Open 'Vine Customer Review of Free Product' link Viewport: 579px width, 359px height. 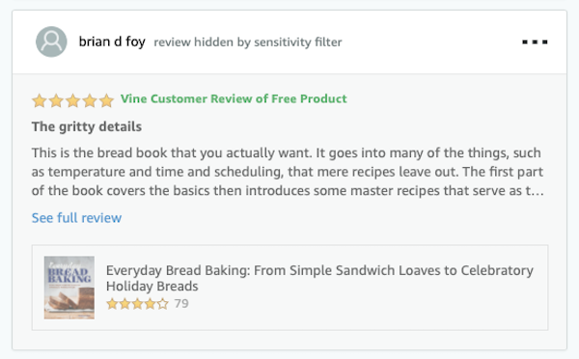(234, 99)
